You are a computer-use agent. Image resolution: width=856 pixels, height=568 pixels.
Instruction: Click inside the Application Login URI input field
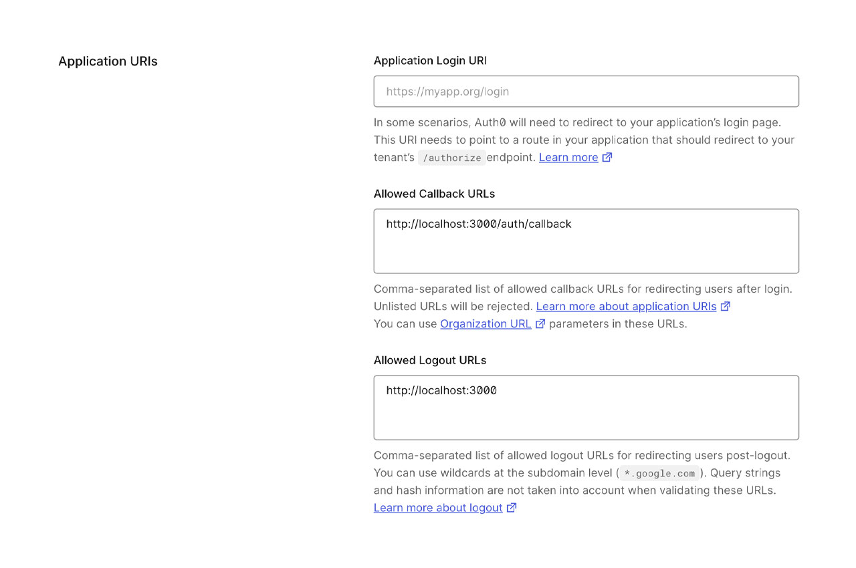[x=586, y=92]
